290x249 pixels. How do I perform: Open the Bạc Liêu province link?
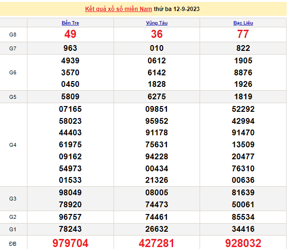pyautogui.click(x=243, y=23)
